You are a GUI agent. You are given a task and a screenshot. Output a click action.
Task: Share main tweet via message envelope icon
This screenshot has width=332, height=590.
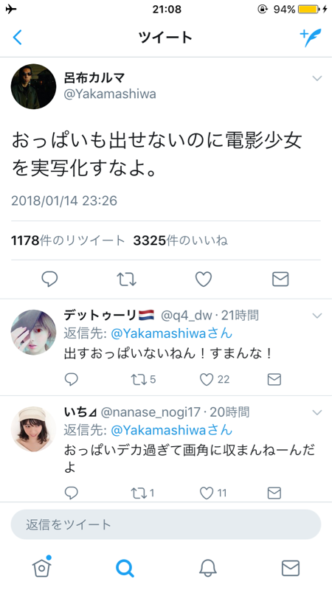tap(280, 280)
